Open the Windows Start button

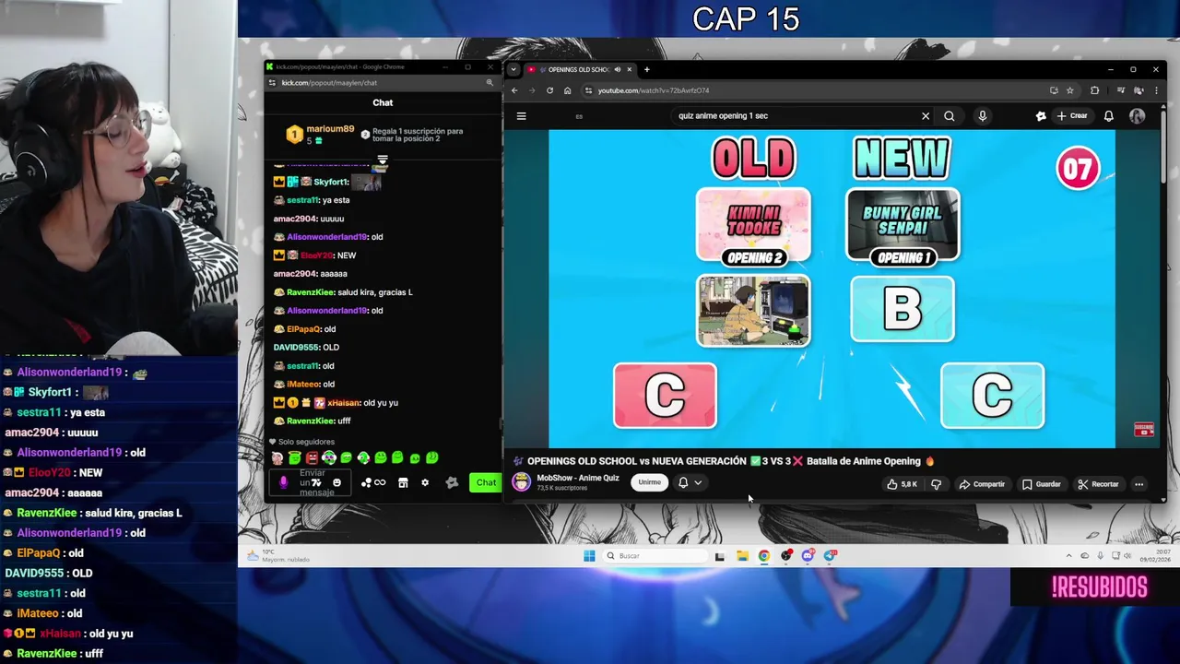[x=589, y=555]
